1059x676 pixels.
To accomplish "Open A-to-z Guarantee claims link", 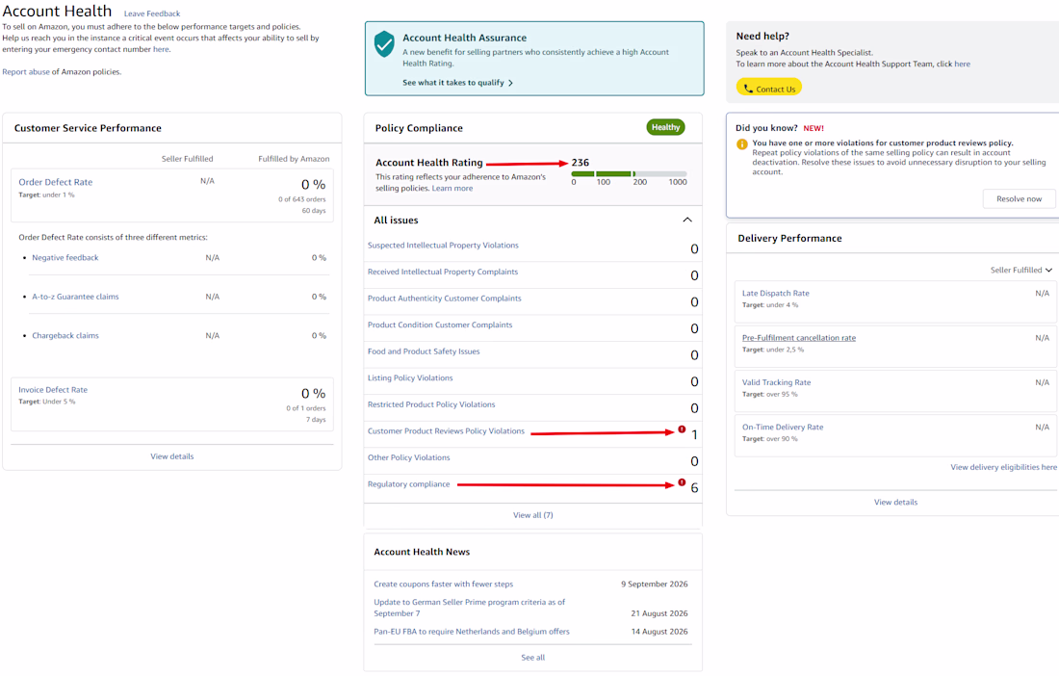I will tap(75, 297).
